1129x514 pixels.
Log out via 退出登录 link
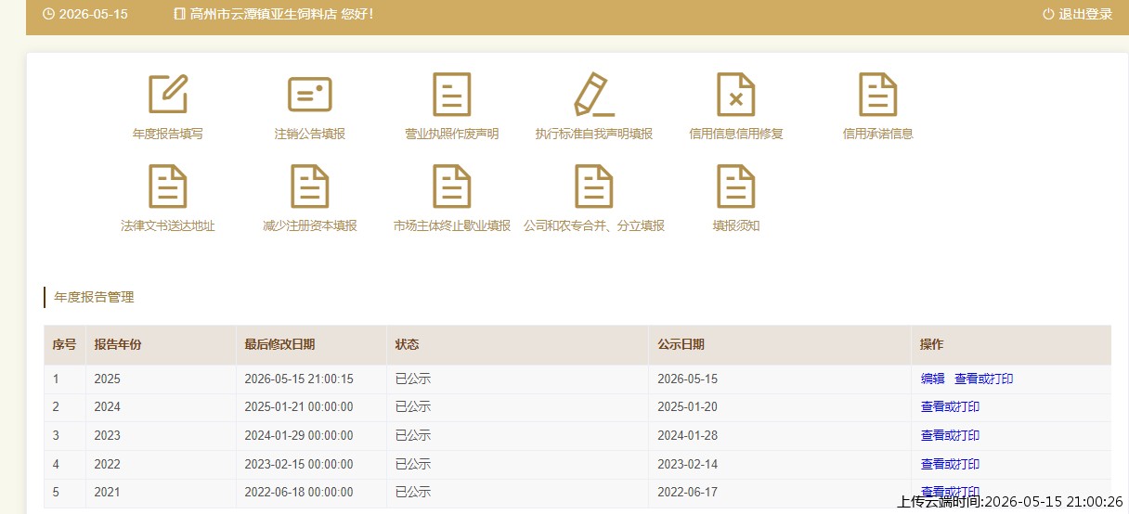1085,14
